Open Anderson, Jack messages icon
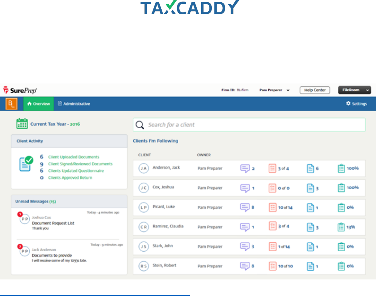This screenshot has height=296, width=376. 245,168
